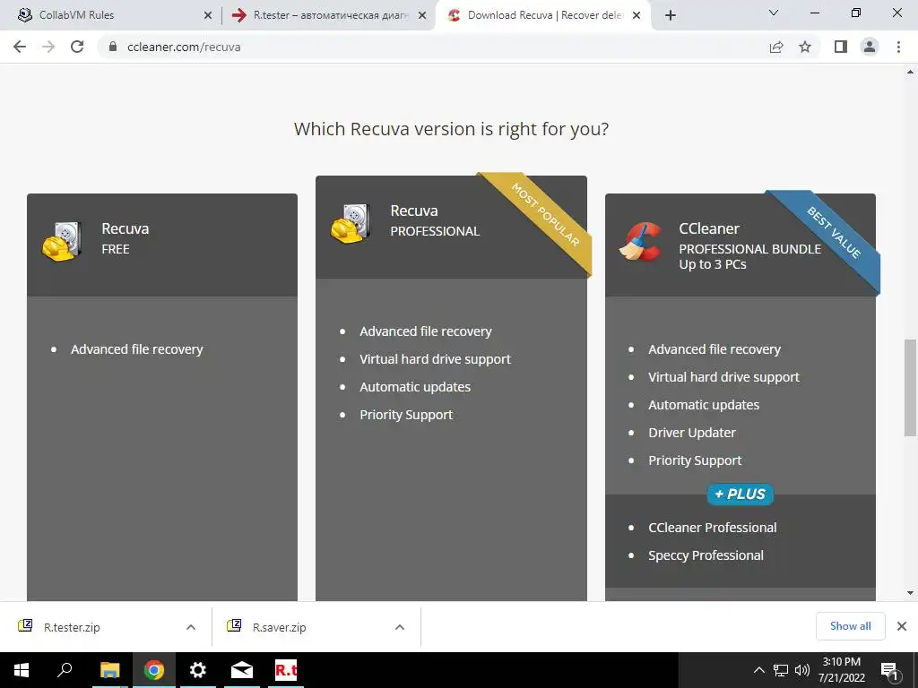Click the CCleaner brush logo icon
Screen dimensions: 918x688
coord(640,240)
